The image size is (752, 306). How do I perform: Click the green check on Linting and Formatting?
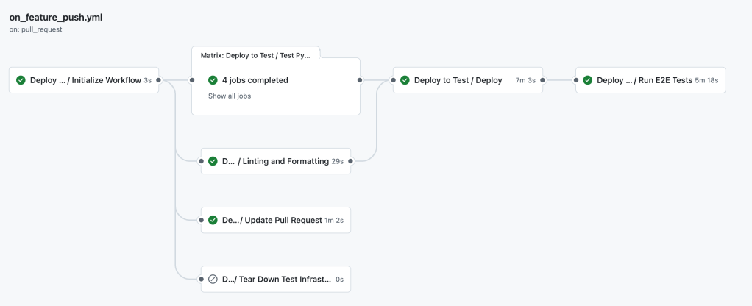point(213,161)
